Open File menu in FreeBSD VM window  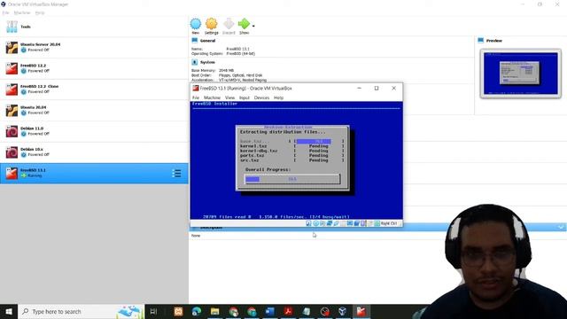(x=196, y=97)
